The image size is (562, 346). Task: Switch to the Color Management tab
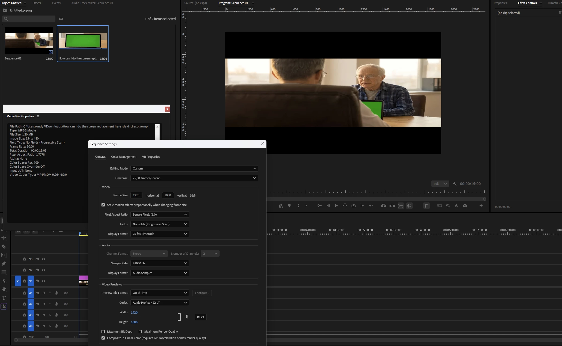click(124, 157)
